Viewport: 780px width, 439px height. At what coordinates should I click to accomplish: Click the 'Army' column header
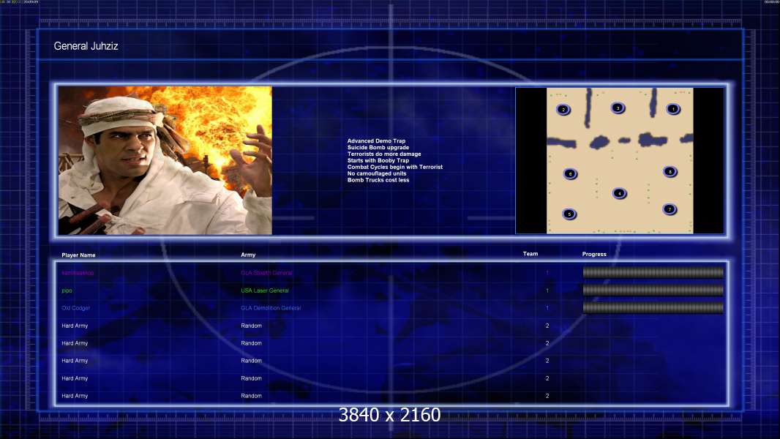[248, 255]
